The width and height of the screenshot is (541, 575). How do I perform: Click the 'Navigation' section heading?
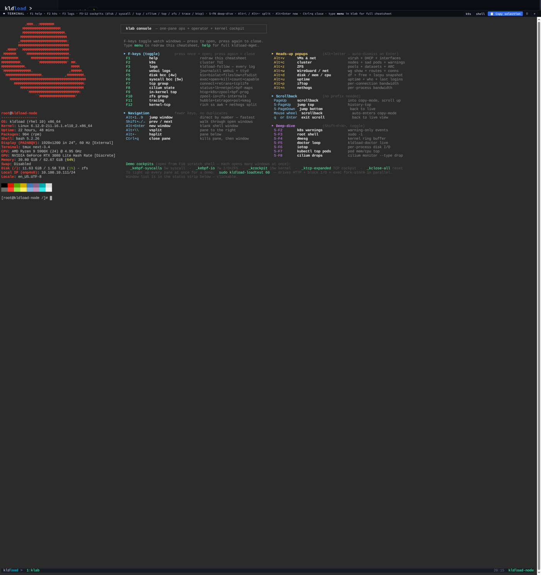(x=138, y=113)
